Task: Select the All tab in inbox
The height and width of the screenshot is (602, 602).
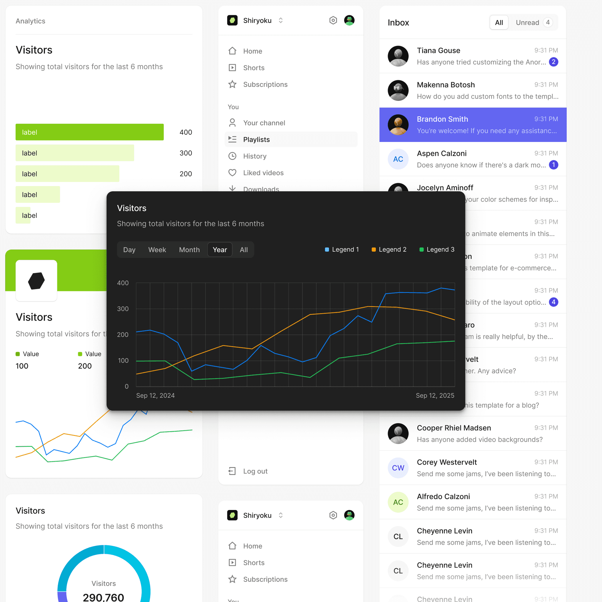Action: pos(499,23)
